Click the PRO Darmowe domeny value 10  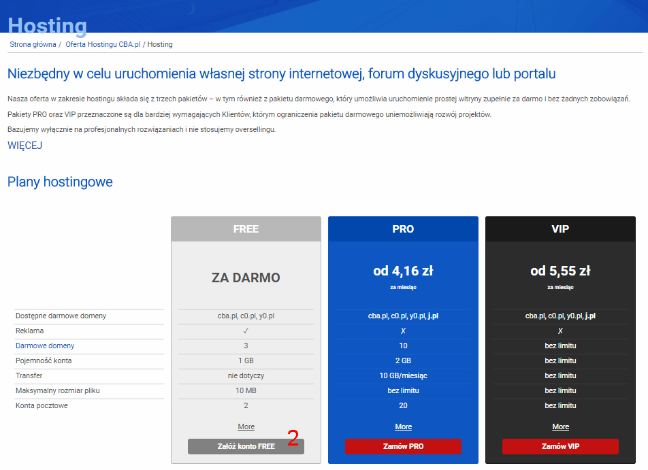tap(404, 346)
